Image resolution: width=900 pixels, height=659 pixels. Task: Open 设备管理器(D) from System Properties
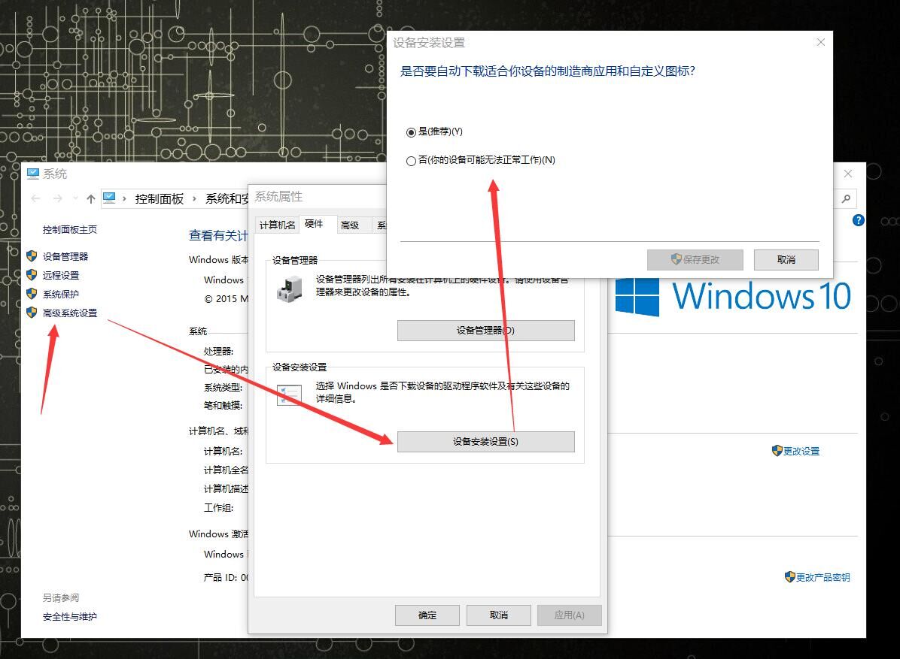click(x=485, y=331)
